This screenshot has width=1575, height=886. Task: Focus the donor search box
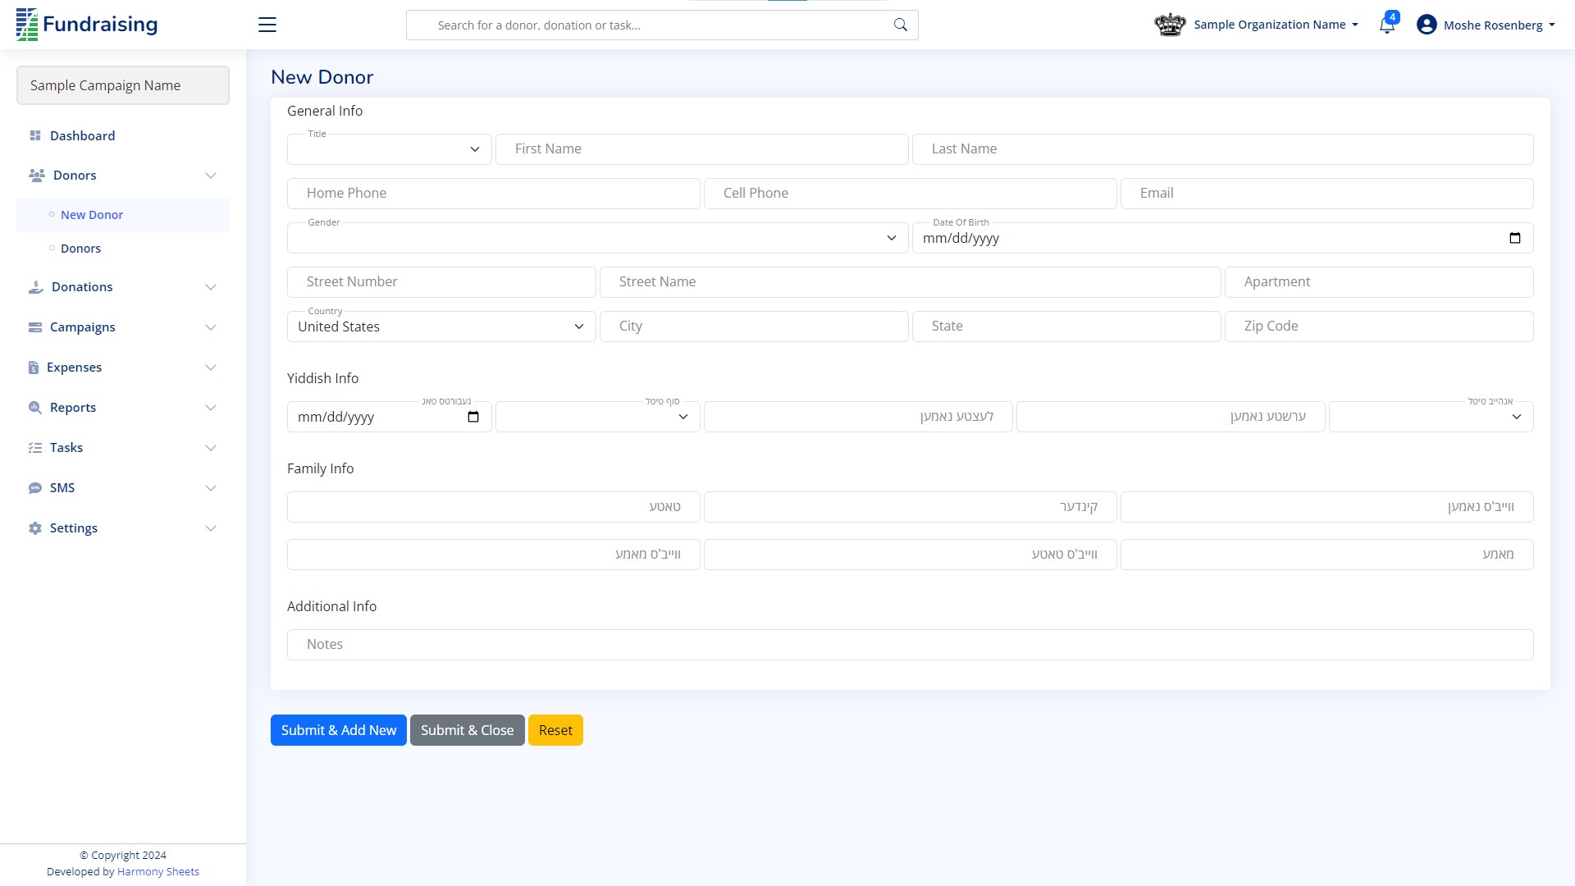[662, 25]
